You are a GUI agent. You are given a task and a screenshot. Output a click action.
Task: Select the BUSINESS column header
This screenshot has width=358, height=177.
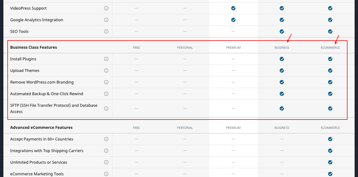tap(282, 48)
